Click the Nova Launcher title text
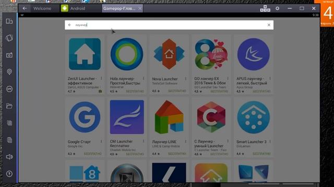Screen dimensions: 334x187 [x=165, y=79]
